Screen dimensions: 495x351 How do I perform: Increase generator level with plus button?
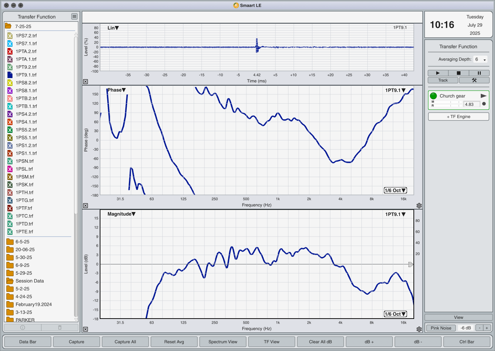click(487, 328)
